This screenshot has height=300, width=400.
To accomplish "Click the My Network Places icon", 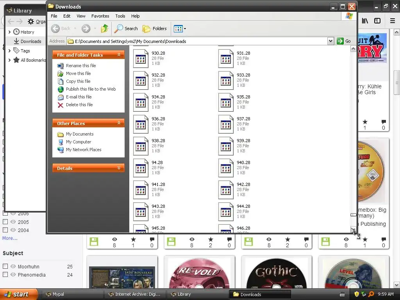I will coord(61,150).
